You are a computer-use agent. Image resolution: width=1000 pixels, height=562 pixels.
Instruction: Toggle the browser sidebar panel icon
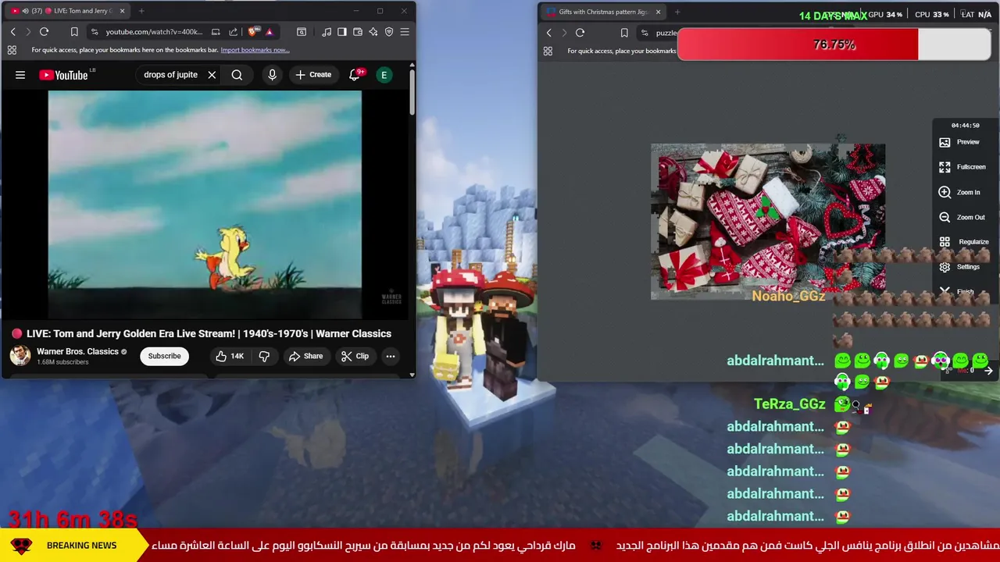[341, 32]
